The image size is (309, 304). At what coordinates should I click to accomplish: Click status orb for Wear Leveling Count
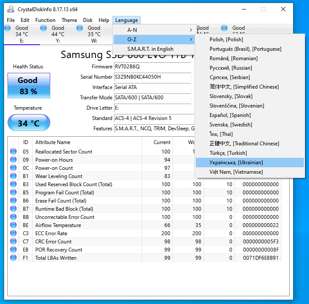point(13,176)
